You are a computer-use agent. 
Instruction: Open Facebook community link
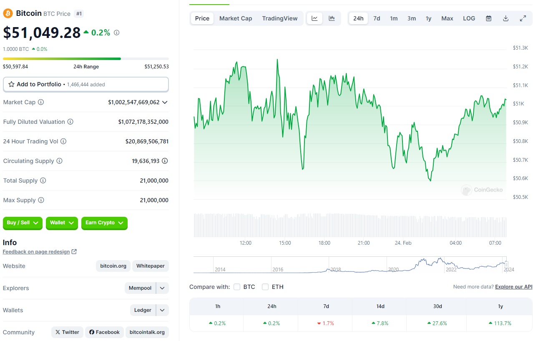coord(104,332)
